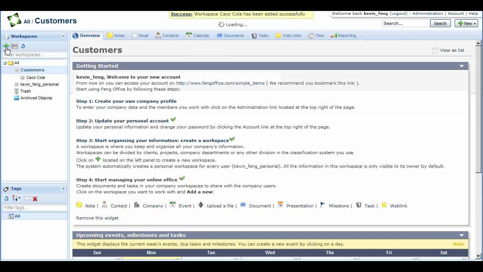The height and width of the screenshot is (272, 483).
Task: Open the Administration link
Action: coord(428,14)
